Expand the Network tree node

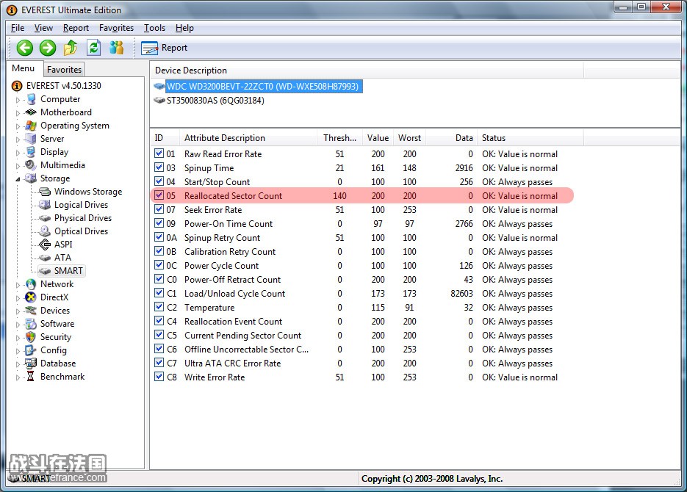click(x=18, y=284)
